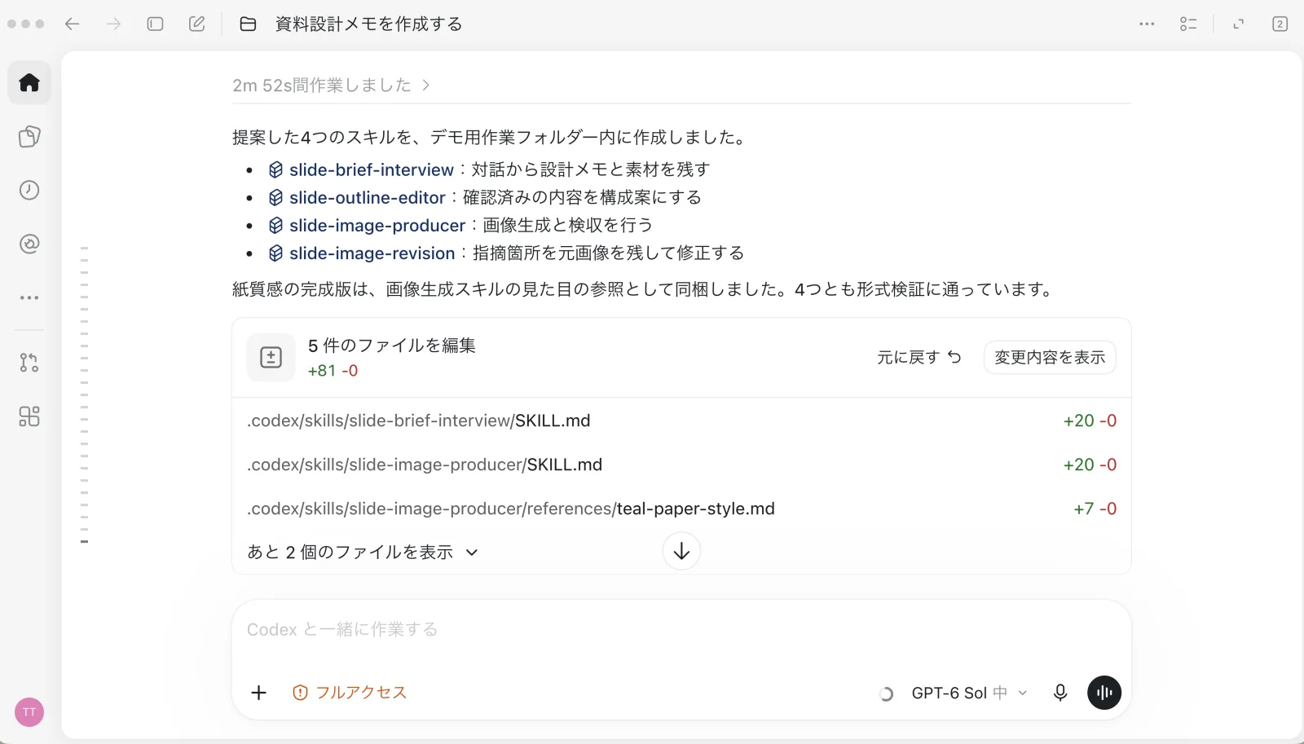Open the フルアクセス permission selector
Screen dimensions: 1304x744
[x=350, y=693]
